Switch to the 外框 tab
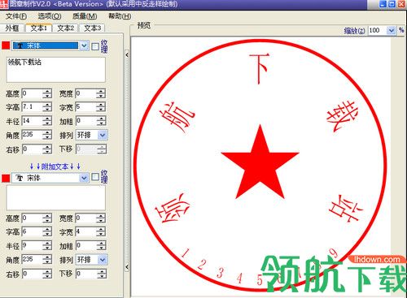The height and width of the screenshot is (298, 407). click(12, 28)
